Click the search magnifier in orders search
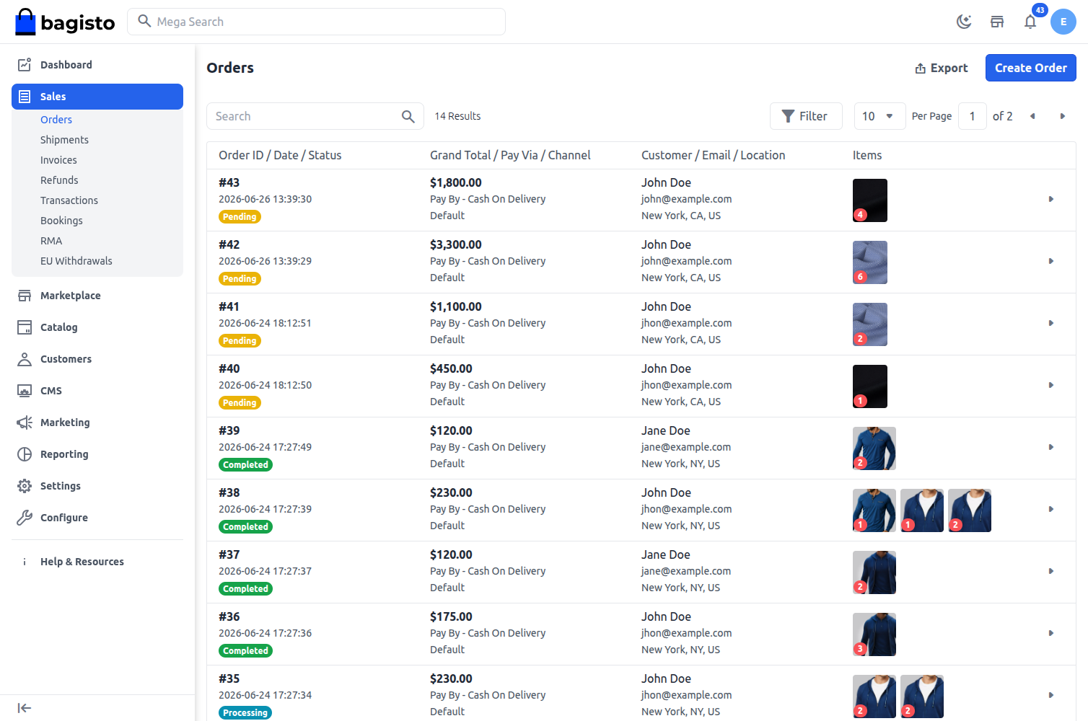Screen dimensions: 1088x721 [408, 116]
